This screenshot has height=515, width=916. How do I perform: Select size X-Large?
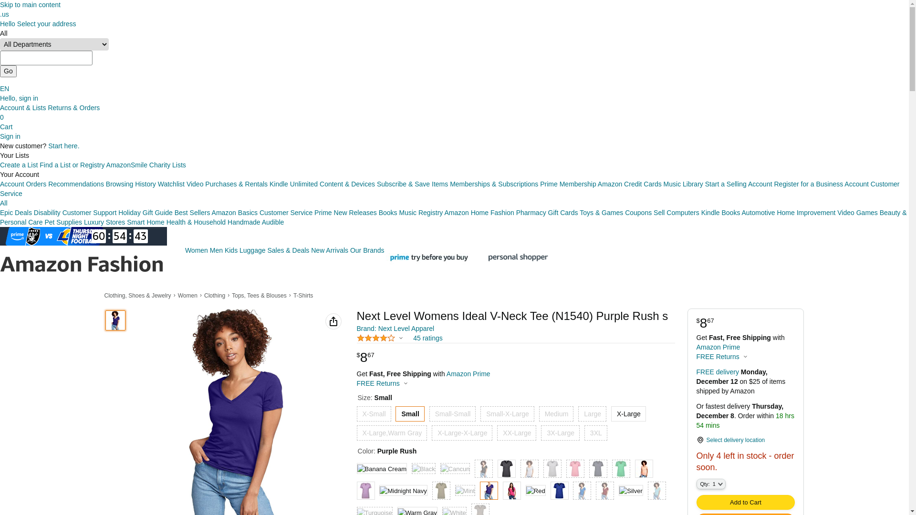[628, 414]
